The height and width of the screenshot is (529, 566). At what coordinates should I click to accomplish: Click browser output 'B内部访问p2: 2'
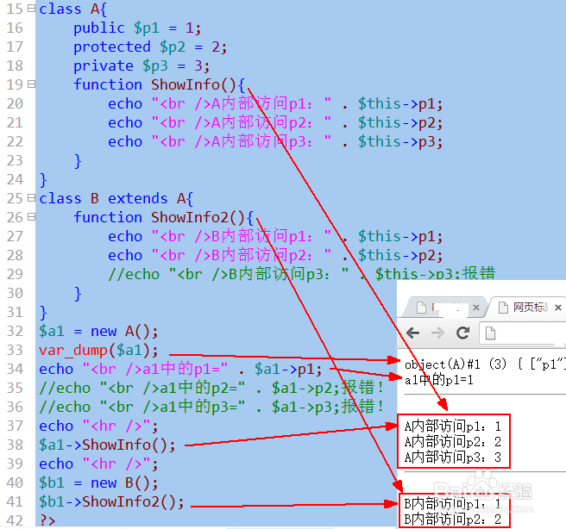[453, 520]
